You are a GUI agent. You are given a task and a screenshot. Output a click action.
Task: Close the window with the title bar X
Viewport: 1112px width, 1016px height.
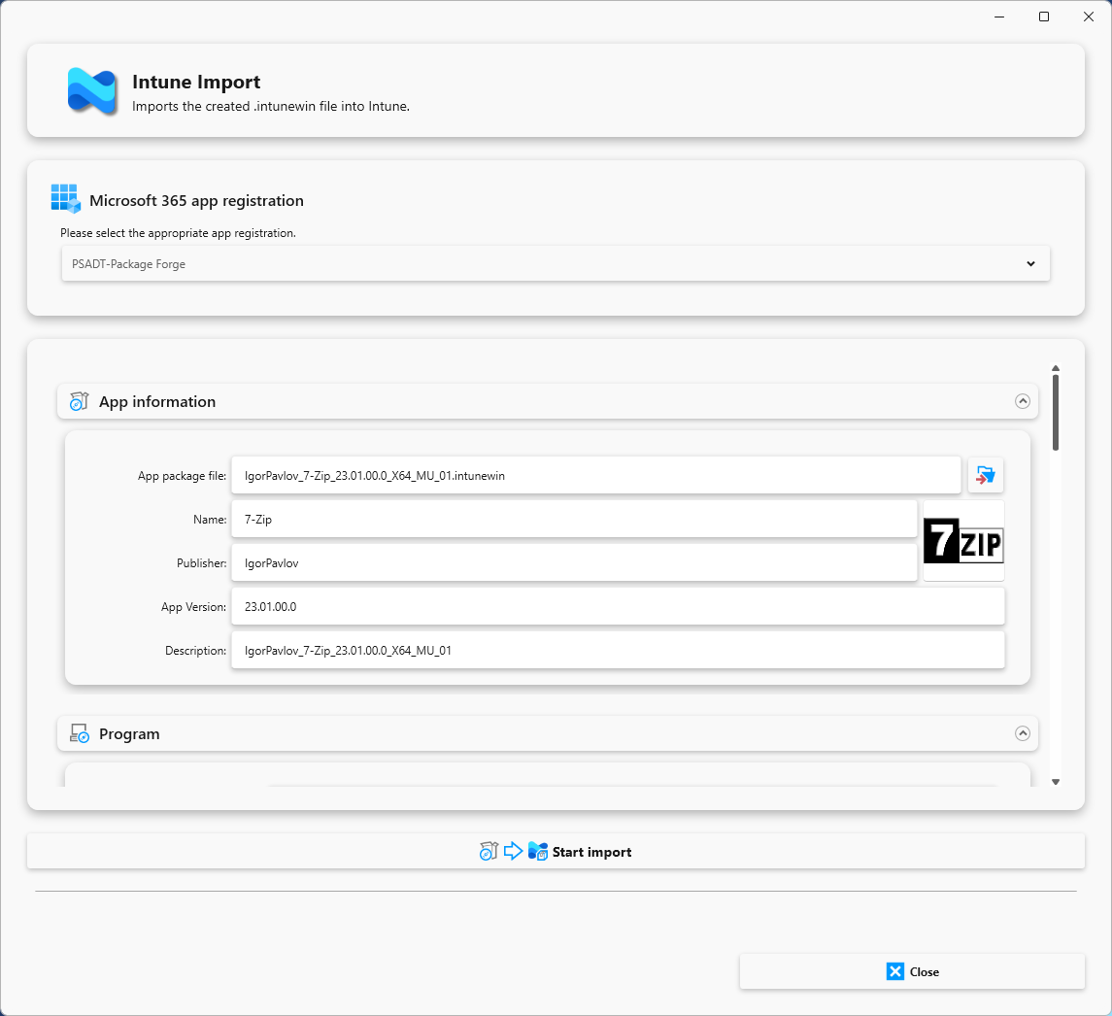(1088, 17)
